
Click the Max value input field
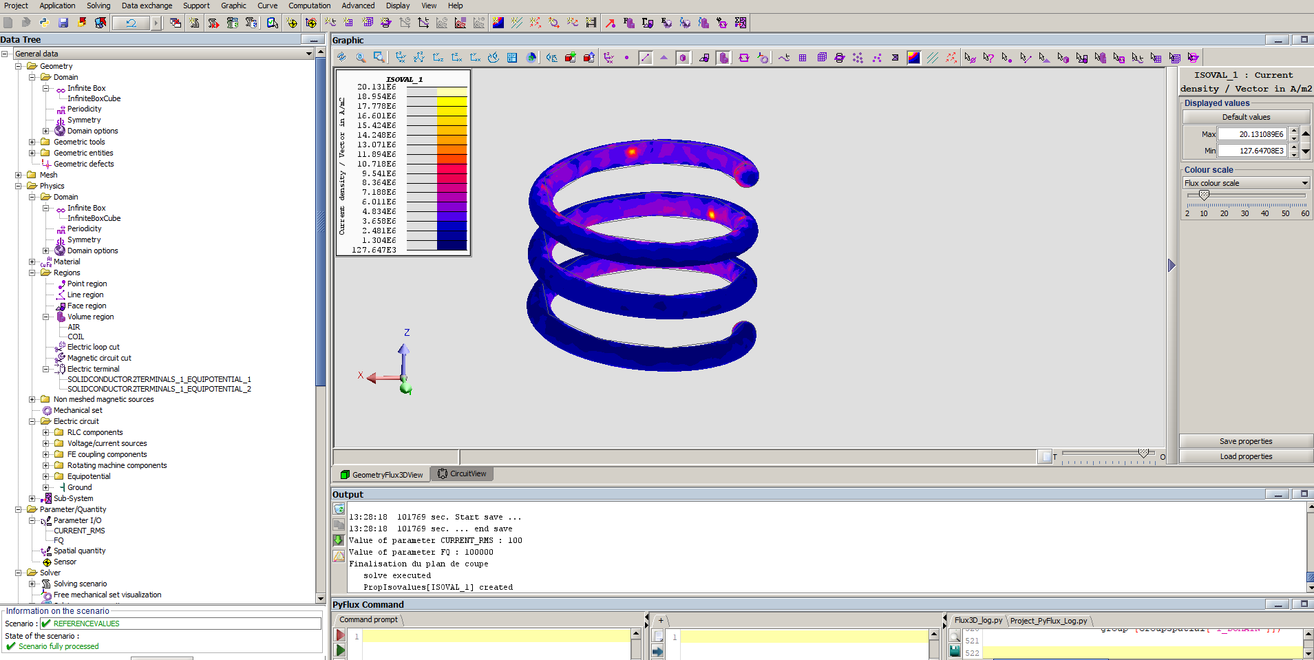coord(1252,134)
